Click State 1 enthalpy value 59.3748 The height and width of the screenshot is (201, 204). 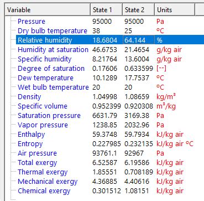tap(104, 135)
